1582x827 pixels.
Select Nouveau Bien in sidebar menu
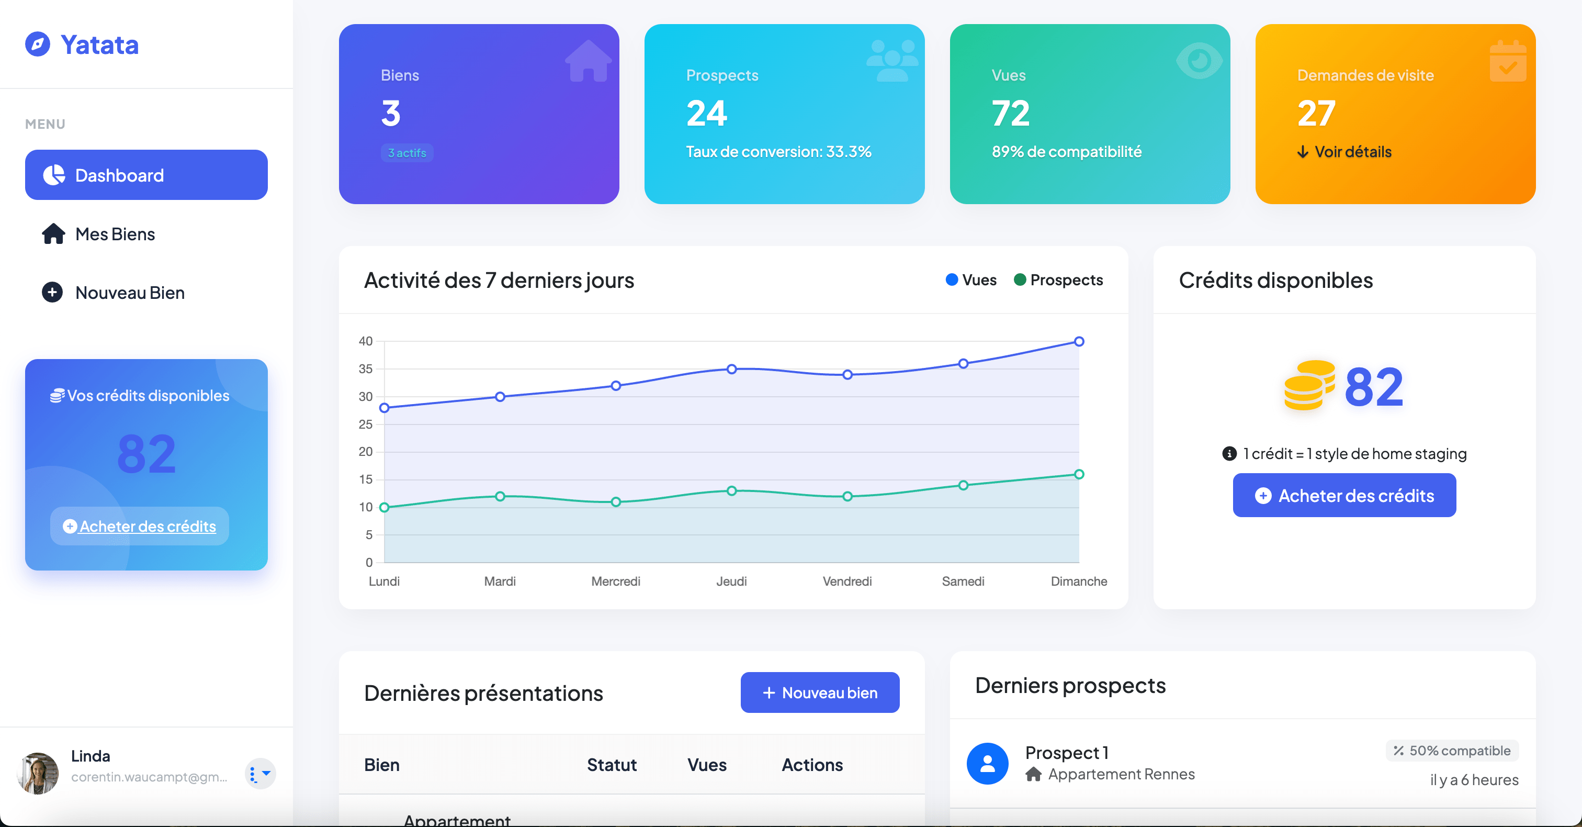[129, 293]
